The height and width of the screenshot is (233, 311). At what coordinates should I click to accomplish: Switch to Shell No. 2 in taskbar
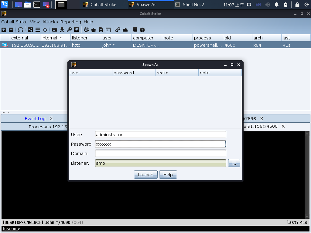(193, 5)
